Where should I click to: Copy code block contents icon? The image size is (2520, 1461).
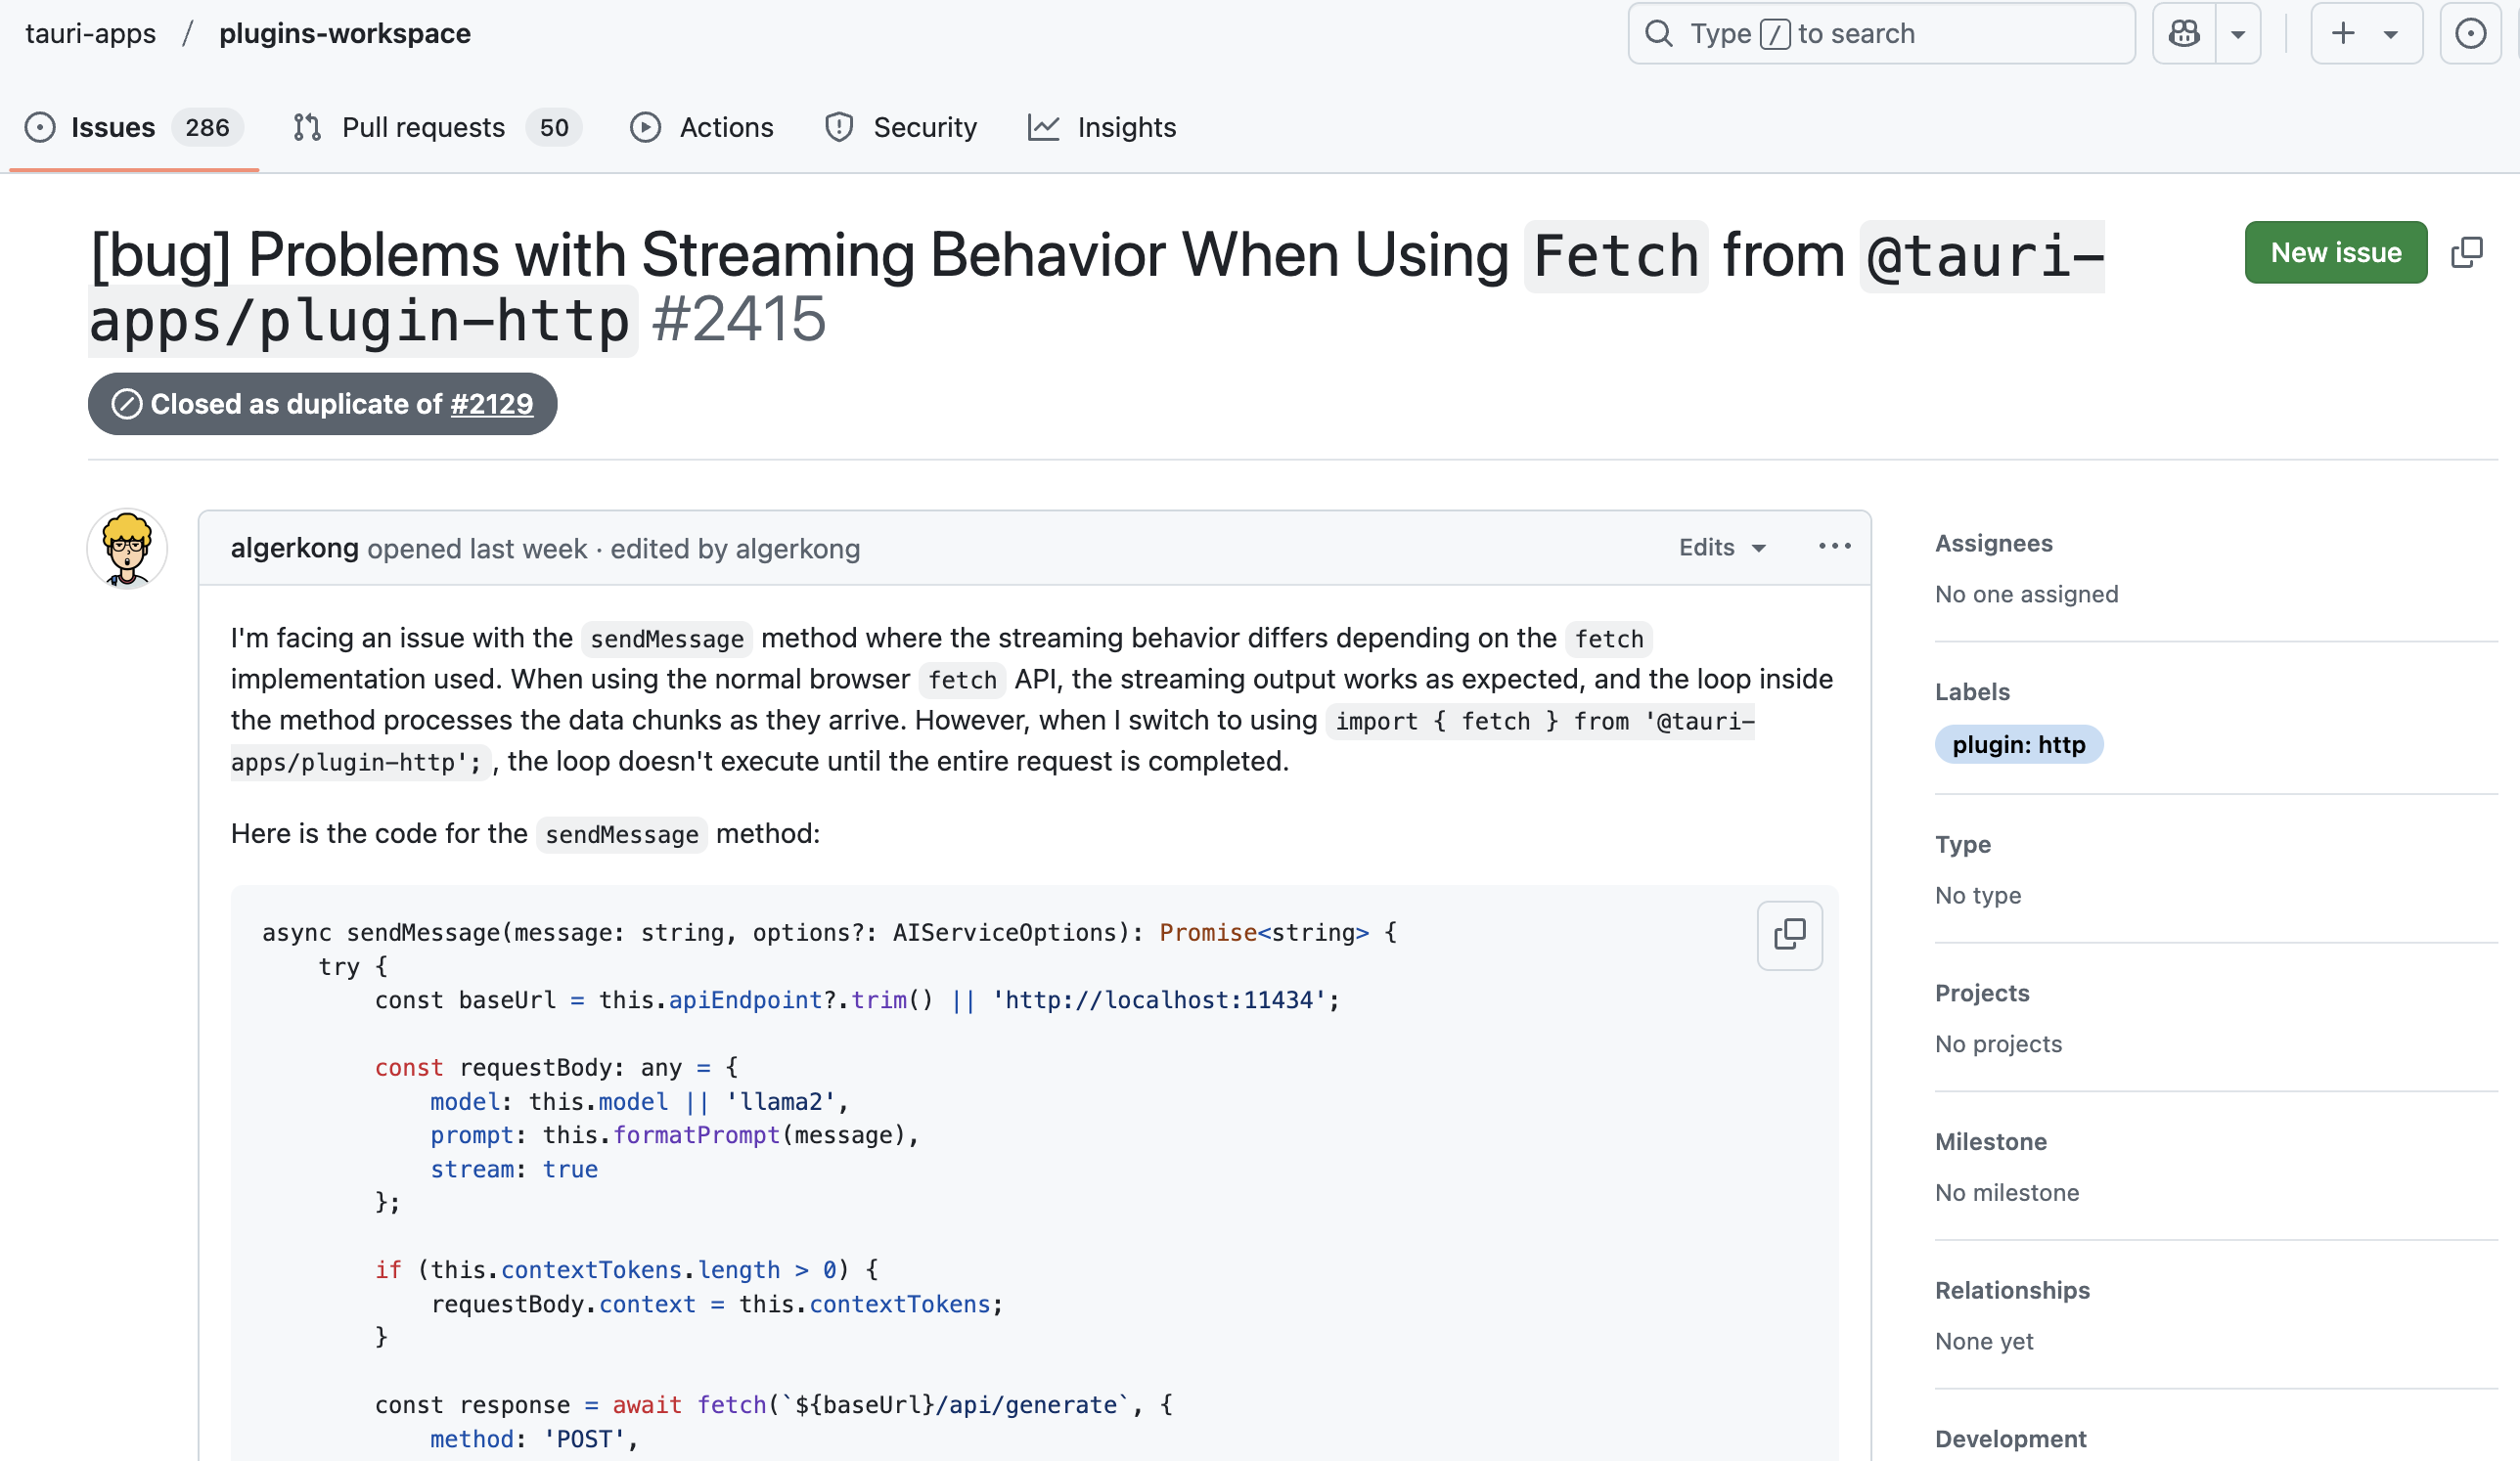coord(1789,935)
